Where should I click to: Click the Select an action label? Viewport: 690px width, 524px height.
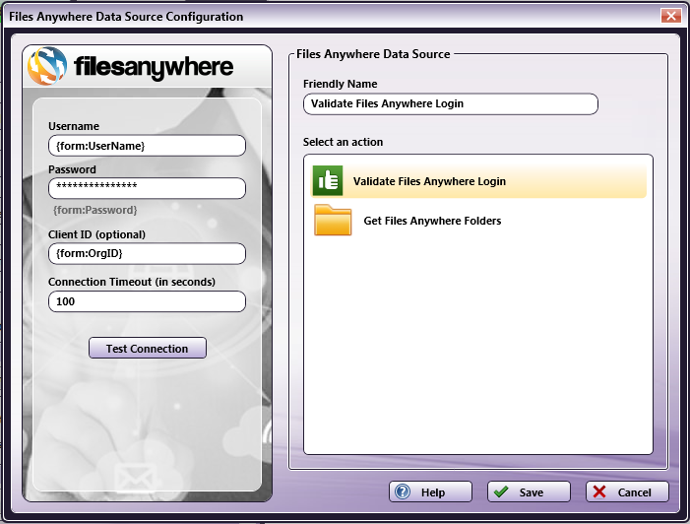click(x=343, y=142)
